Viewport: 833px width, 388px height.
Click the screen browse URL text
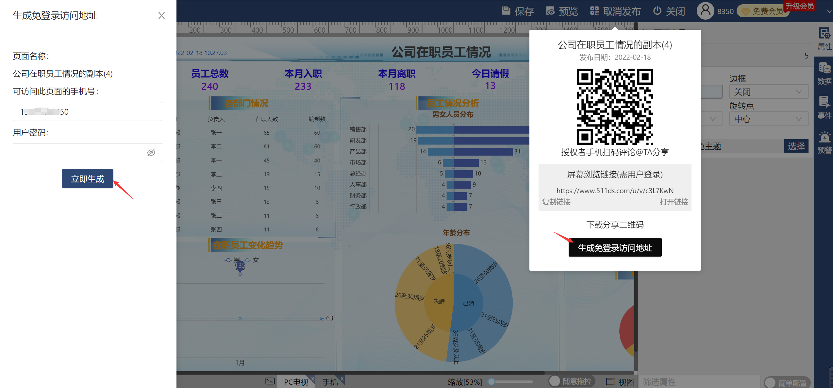tap(615, 190)
